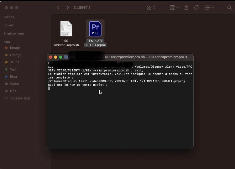Filter by the Bleu tag

(13, 77)
